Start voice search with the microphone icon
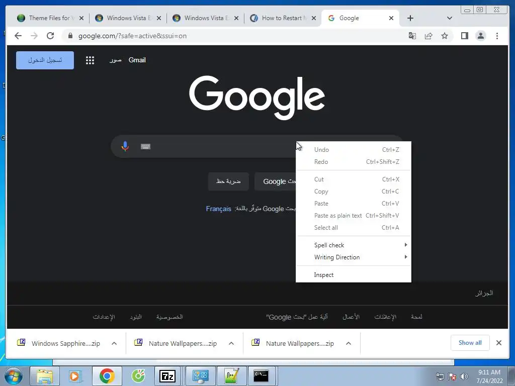The height and width of the screenshot is (386, 515). coord(125,146)
